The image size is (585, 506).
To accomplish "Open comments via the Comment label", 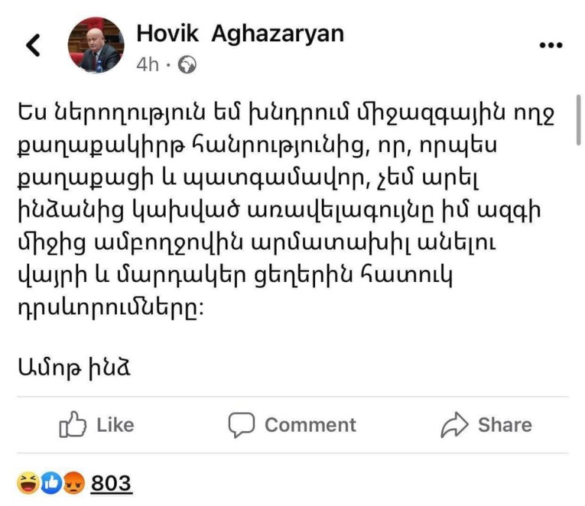I will pyautogui.click(x=310, y=425).
